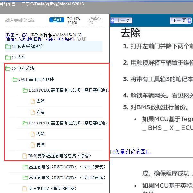The image size is (193, 193).
Task: Open 去除 document under 高压蓄电池2
Action: pyautogui.click(x=40, y=134)
